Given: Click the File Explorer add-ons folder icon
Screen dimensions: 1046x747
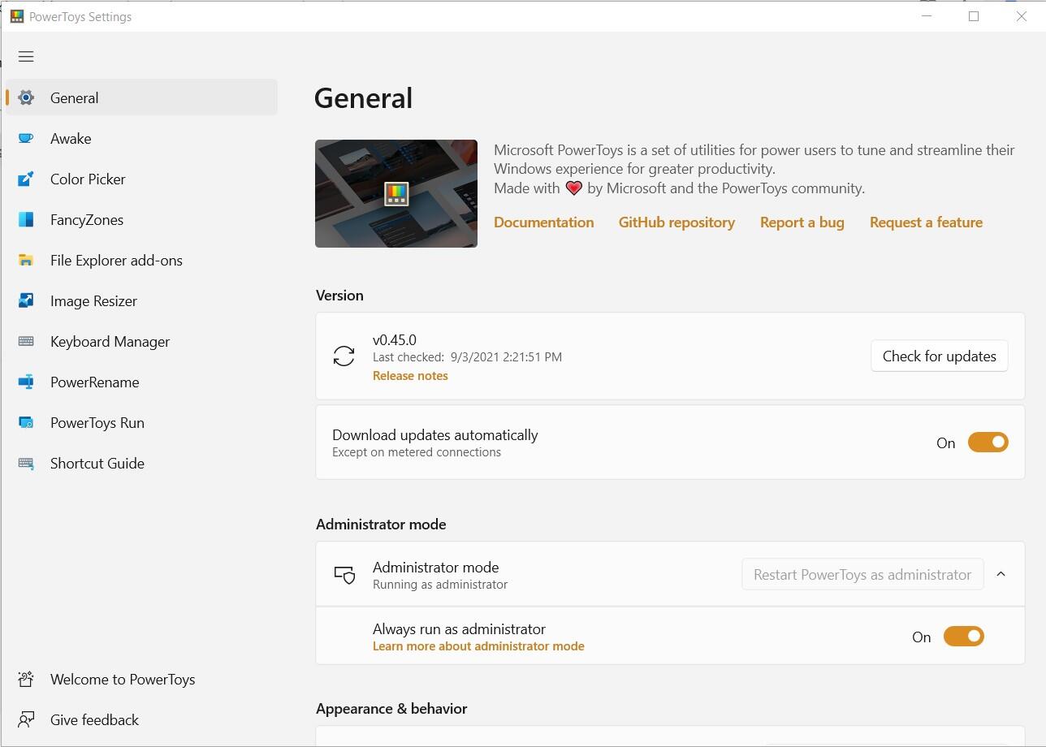Looking at the screenshot, I should coord(26,260).
